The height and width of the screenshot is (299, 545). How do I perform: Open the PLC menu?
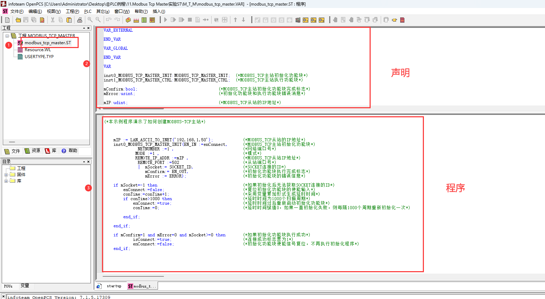[x=88, y=11]
